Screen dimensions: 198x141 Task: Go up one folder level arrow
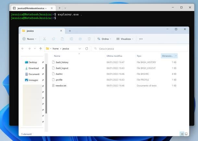click(x=41, y=49)
